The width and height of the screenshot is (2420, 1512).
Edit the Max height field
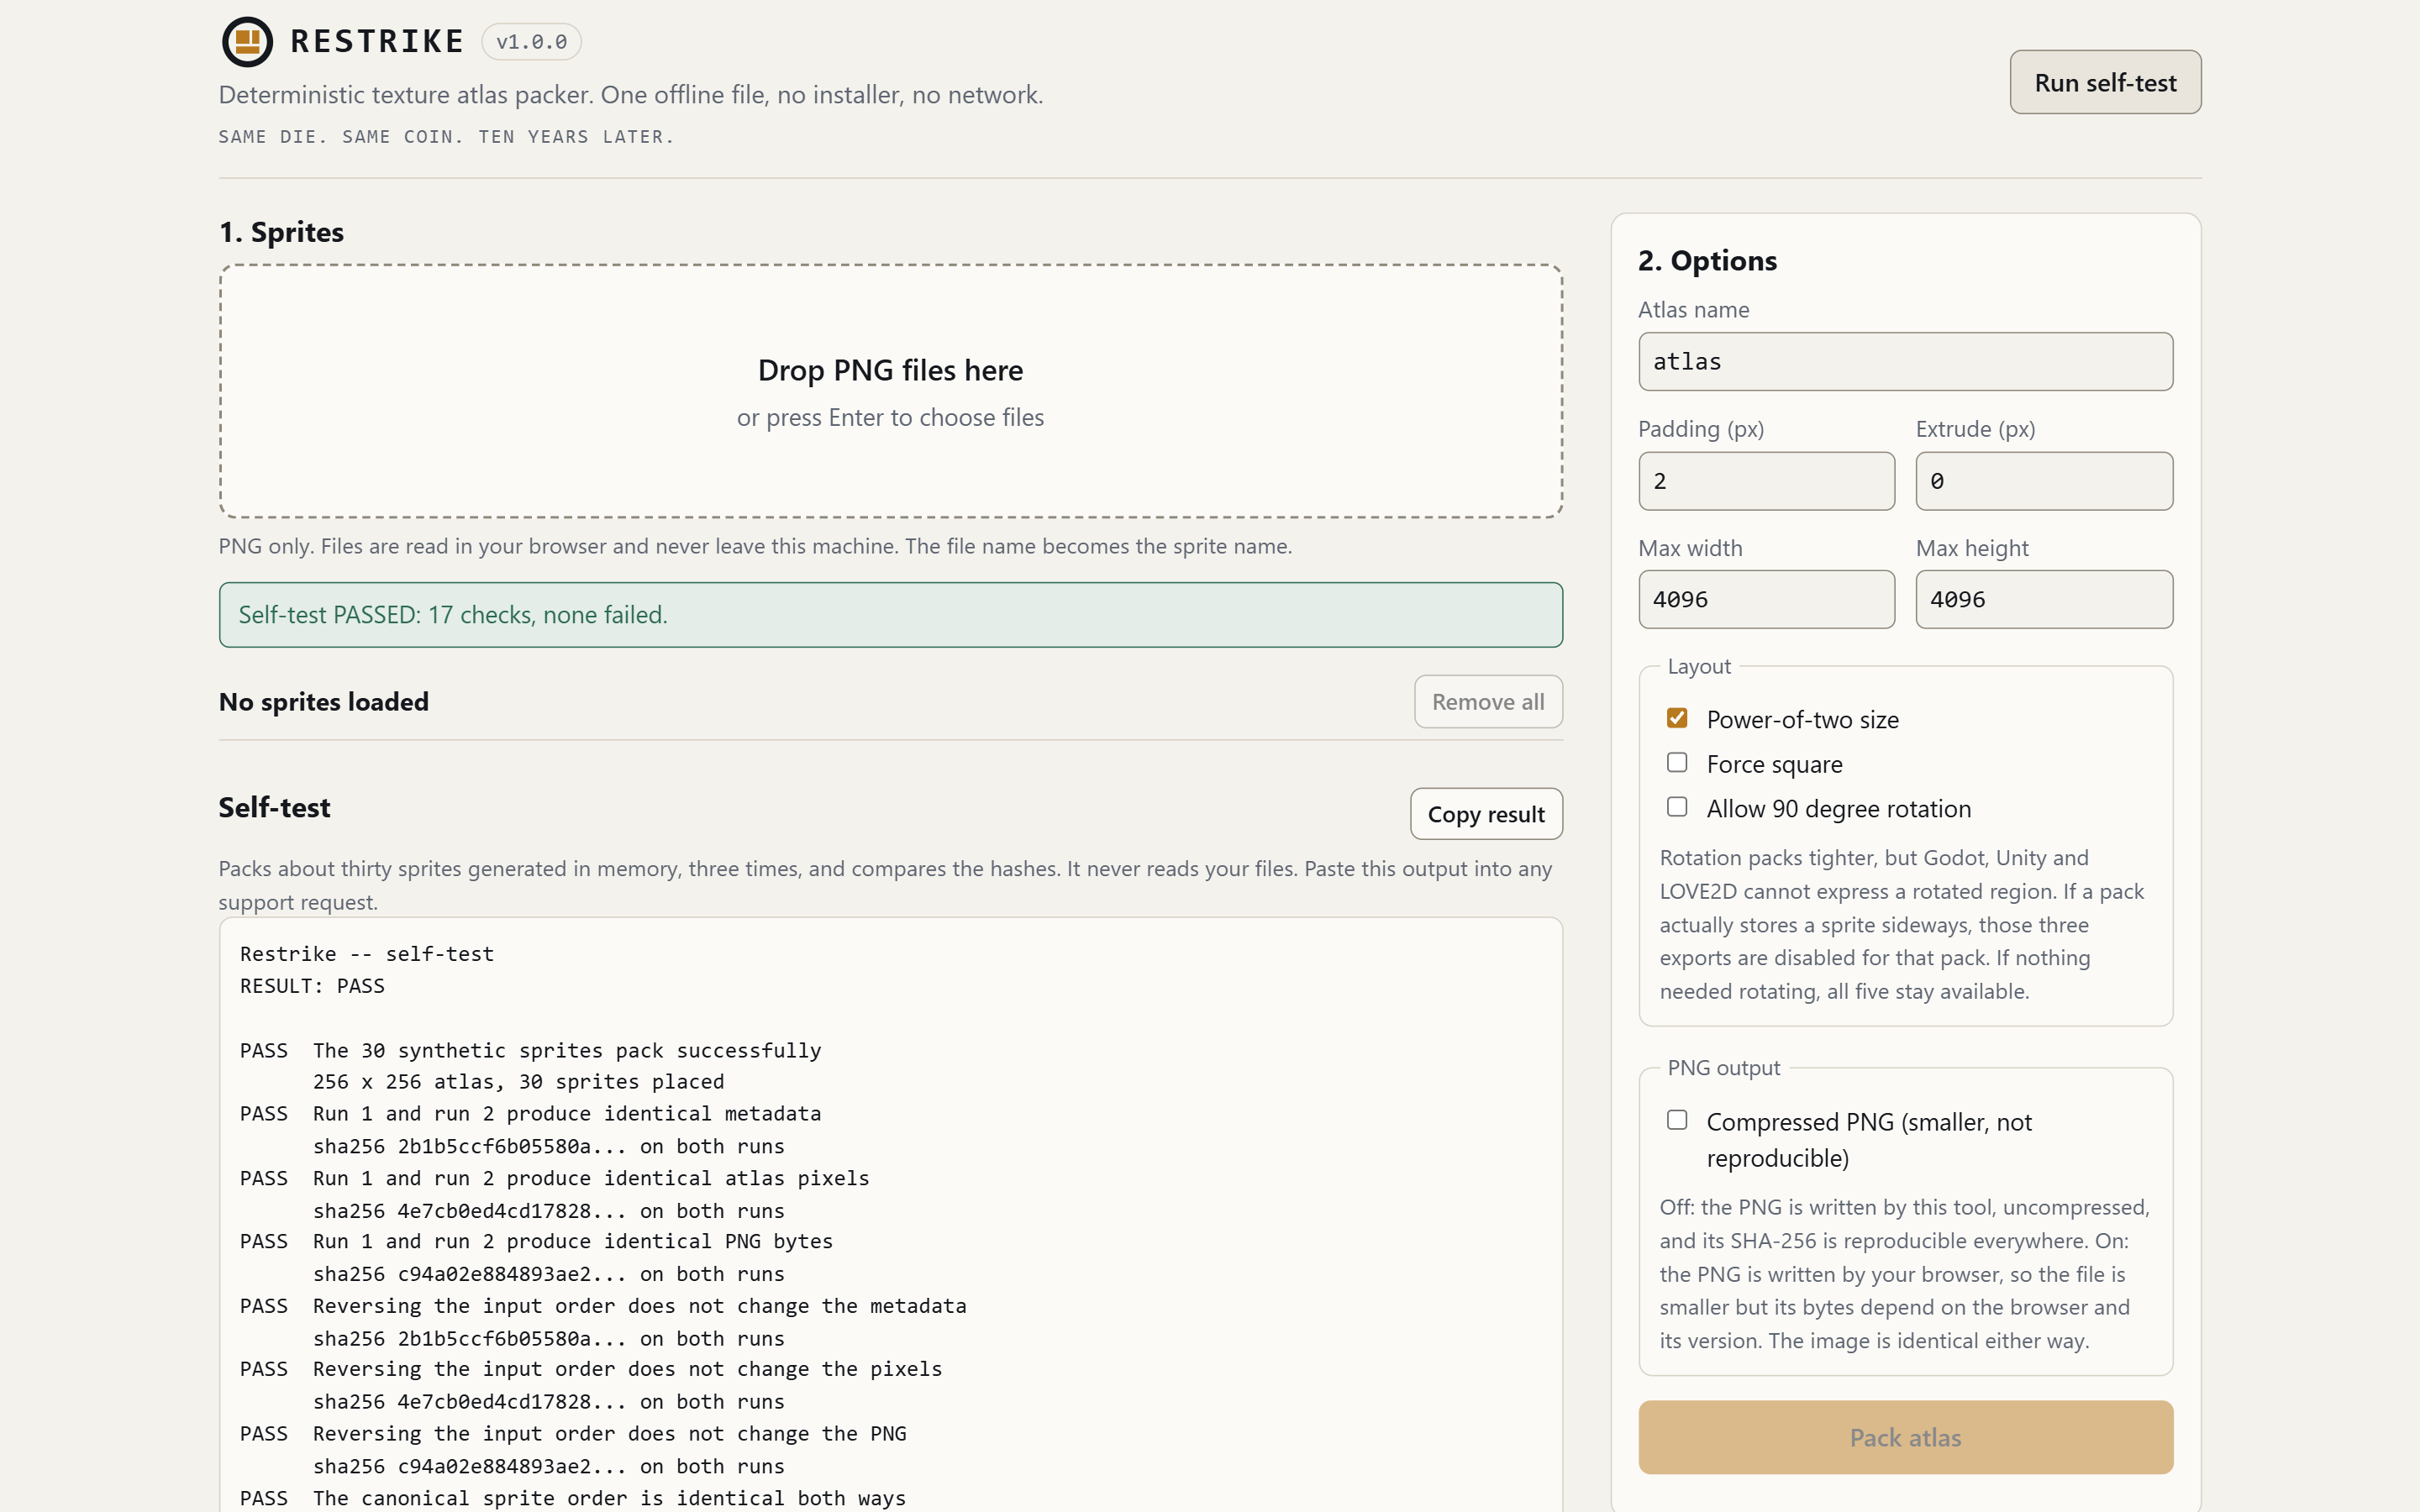[x=2044, y=599]
